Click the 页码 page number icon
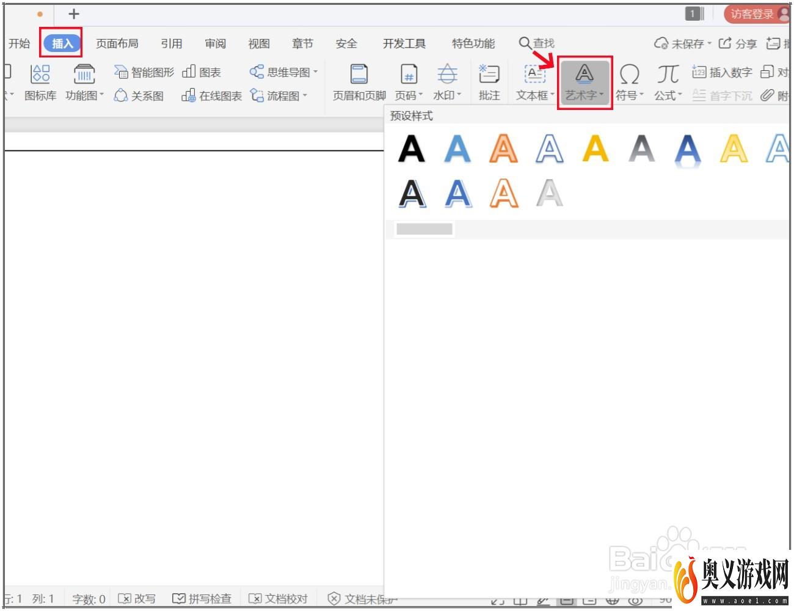794x611 pixels. pyautogui.click(x=409, y=75)
